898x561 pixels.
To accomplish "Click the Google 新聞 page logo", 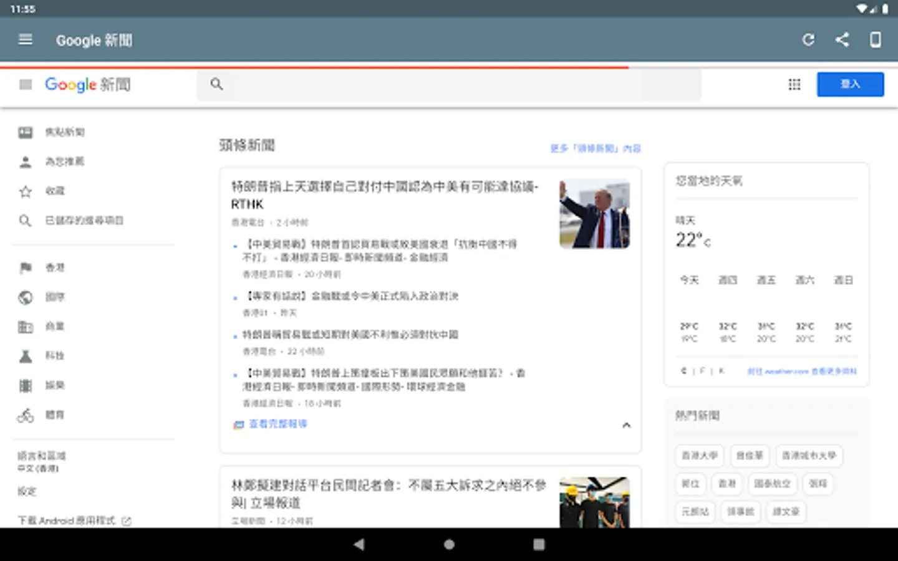I will pyautogui.click(x=88, y=84).
